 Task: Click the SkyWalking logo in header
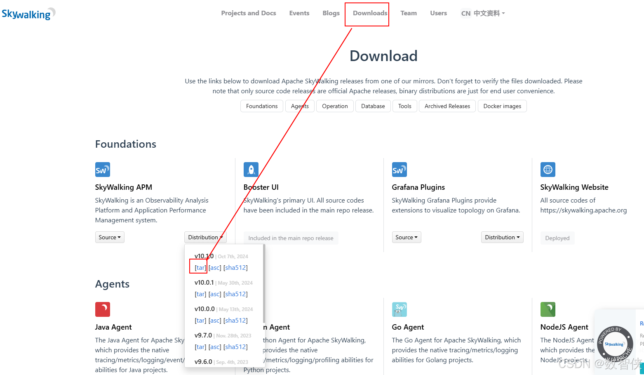pyautogui.click(x=28, y=14)
